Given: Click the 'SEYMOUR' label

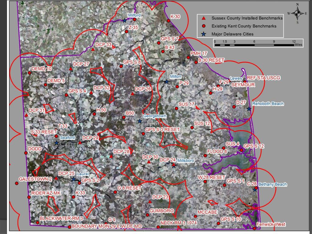Looking at the screenshot, I should point(243,85).
